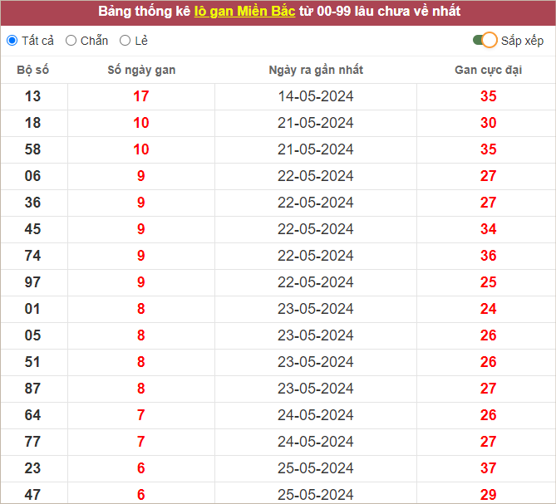Choose the "Lẻ" radio option
The image size is (556, 504).
125,41
